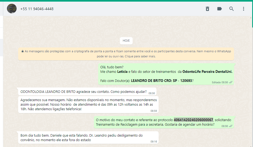Click read-receipt checkmarks on edited message
Viewport: 253px width, 147px height.
point(231,82)
